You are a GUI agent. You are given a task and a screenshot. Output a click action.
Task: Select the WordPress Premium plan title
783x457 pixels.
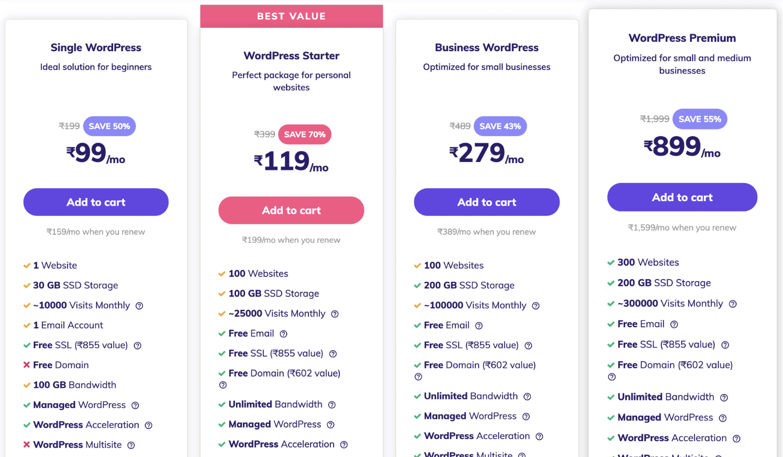682,38
